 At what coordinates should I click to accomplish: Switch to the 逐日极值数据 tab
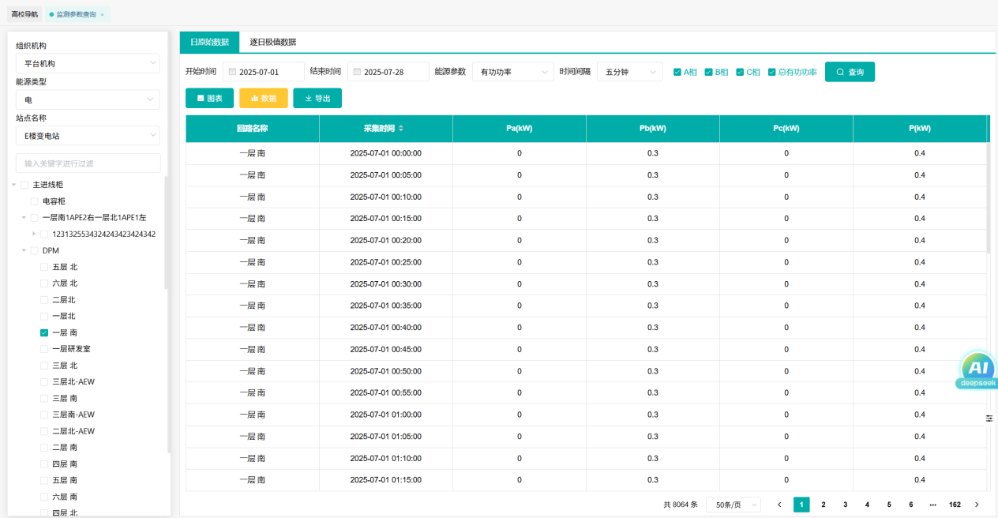point(272,42)
